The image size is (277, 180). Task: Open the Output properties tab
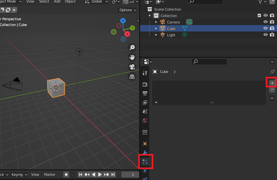pos(145,94)
